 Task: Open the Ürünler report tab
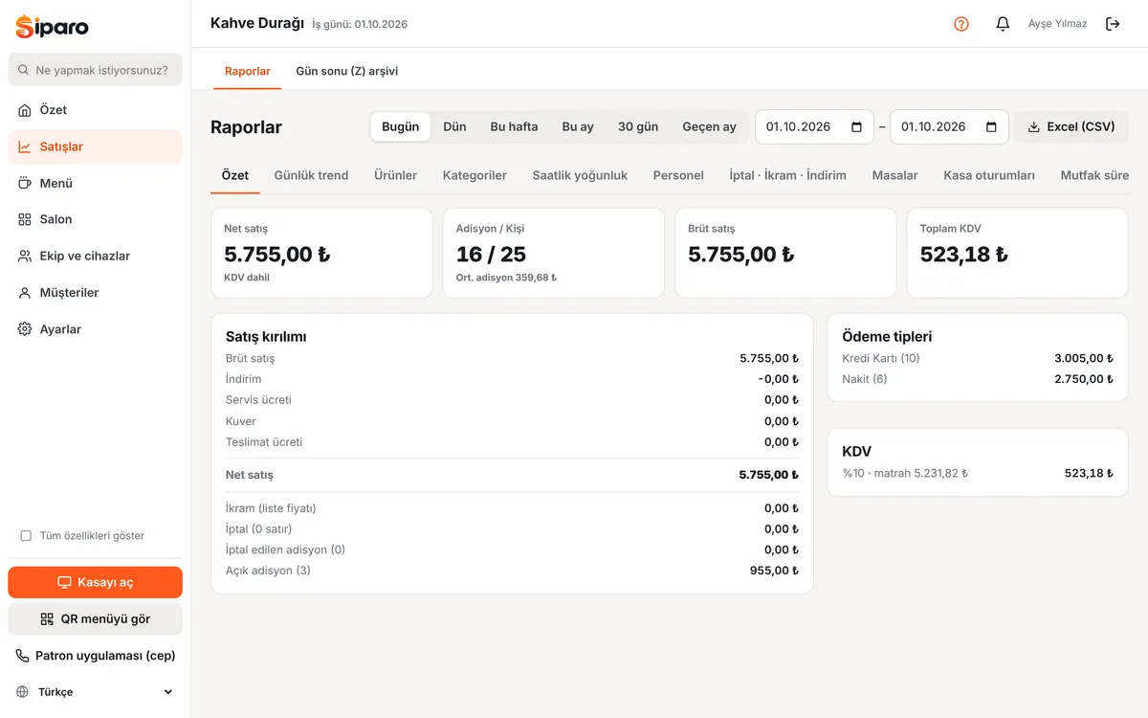pos(395,175)
